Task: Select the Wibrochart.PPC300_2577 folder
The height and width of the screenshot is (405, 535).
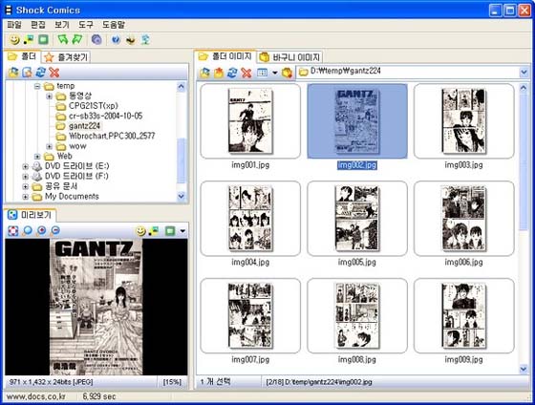Action: point(112,137)
